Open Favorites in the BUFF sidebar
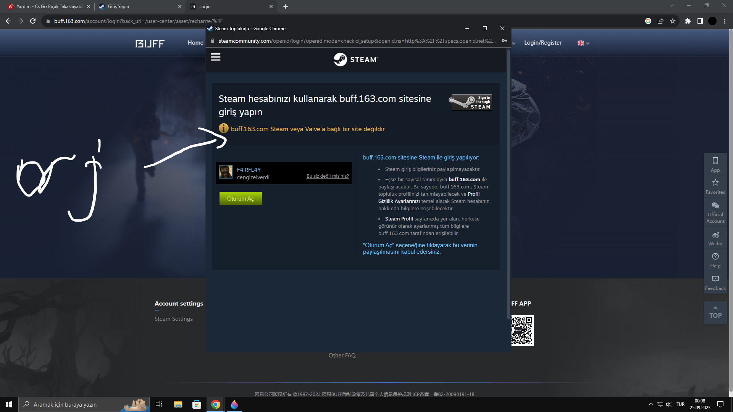The width and height of the screenshot is (733, 412). click(715, 187)
